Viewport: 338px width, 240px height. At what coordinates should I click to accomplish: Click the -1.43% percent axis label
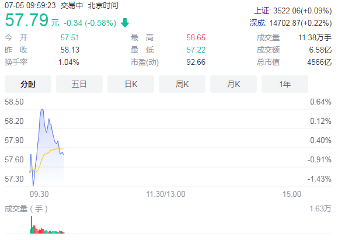[x=319, y=179]
